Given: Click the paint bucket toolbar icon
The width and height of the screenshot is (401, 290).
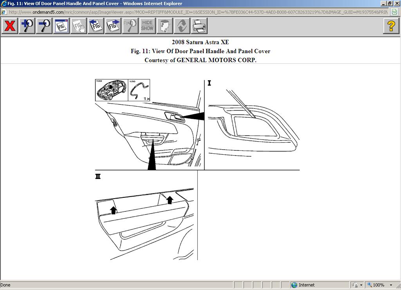Looking at the screenshot, I should tap(164, 26).
